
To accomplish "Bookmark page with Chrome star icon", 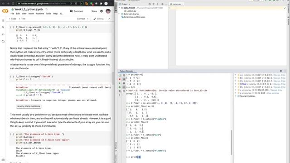I will point(81,4).
